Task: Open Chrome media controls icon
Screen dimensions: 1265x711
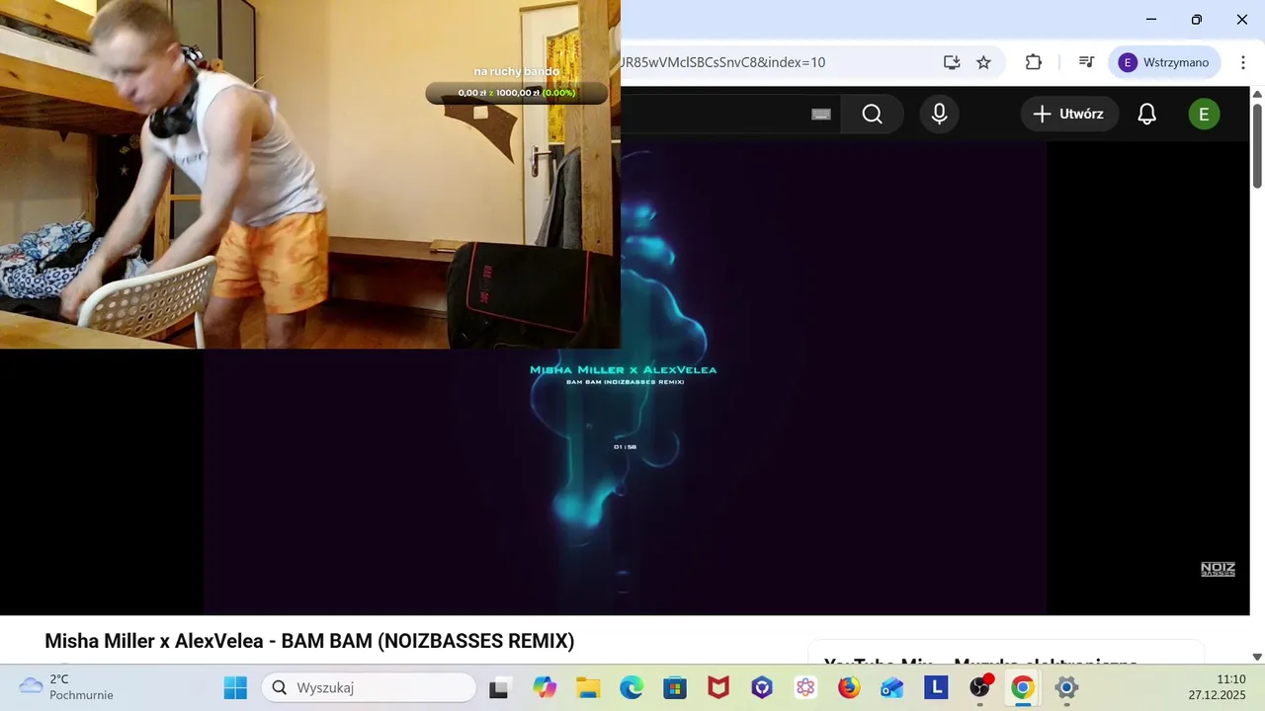Action: tap(1086, 62)
